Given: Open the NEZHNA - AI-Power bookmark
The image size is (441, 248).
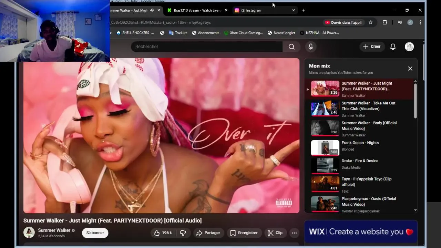Looking at the screenshot, I should tap(319, 33).
